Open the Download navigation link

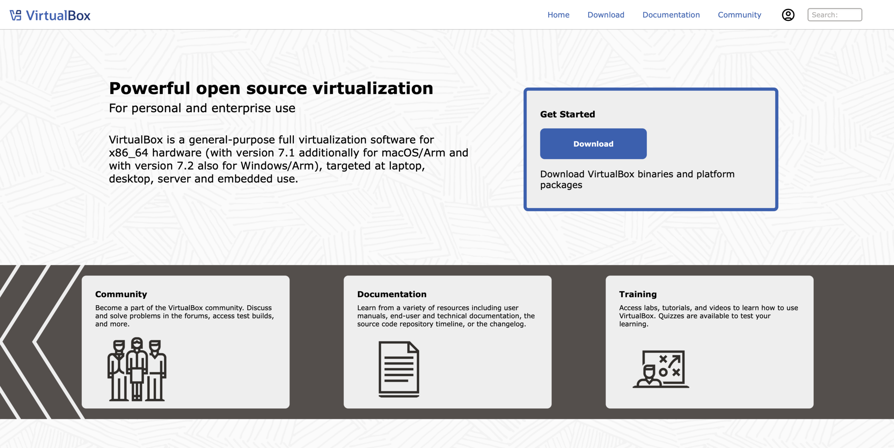pyautogui.click(x=606, y=15)
